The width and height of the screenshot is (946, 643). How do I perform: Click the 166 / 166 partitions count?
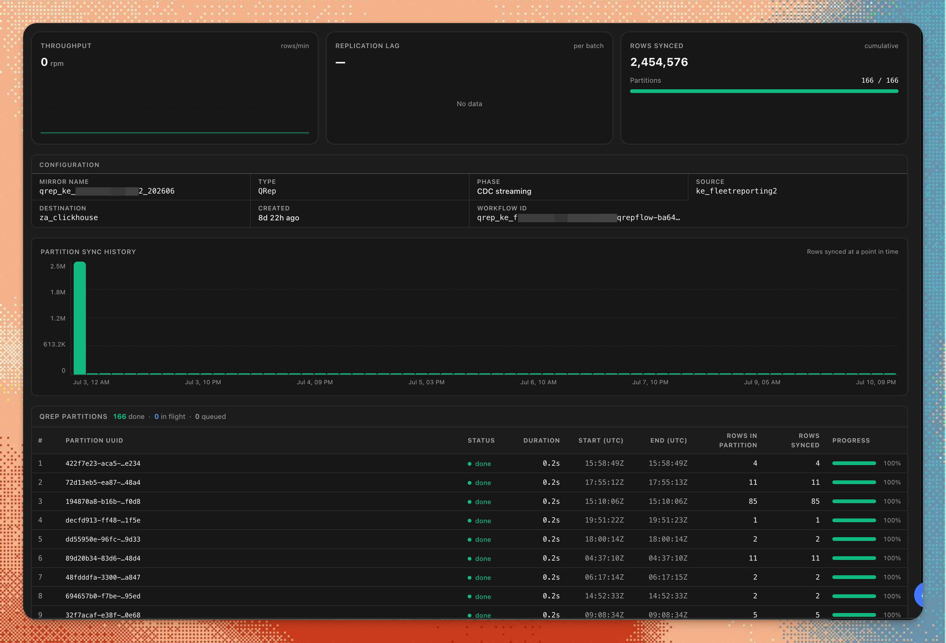(x=879, y=80)
